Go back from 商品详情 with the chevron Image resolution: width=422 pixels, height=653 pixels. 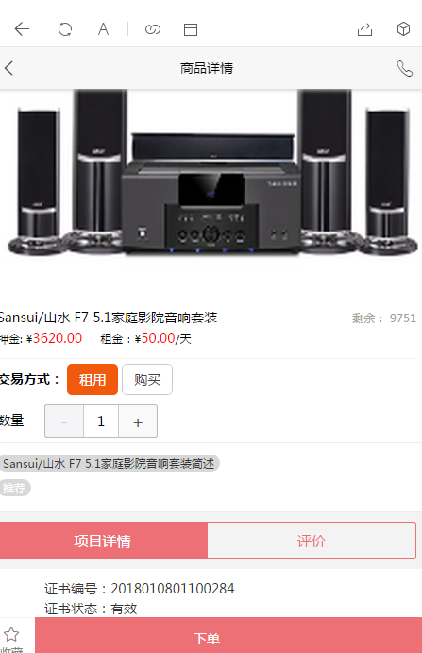[x=9, y=68]
